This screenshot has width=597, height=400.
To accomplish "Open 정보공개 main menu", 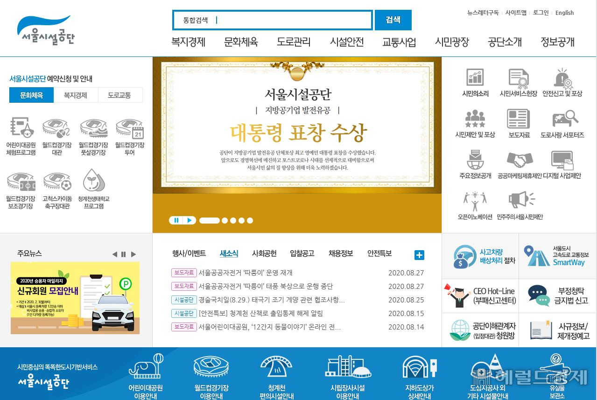I will pyautogui.click(x=557, y=42).
